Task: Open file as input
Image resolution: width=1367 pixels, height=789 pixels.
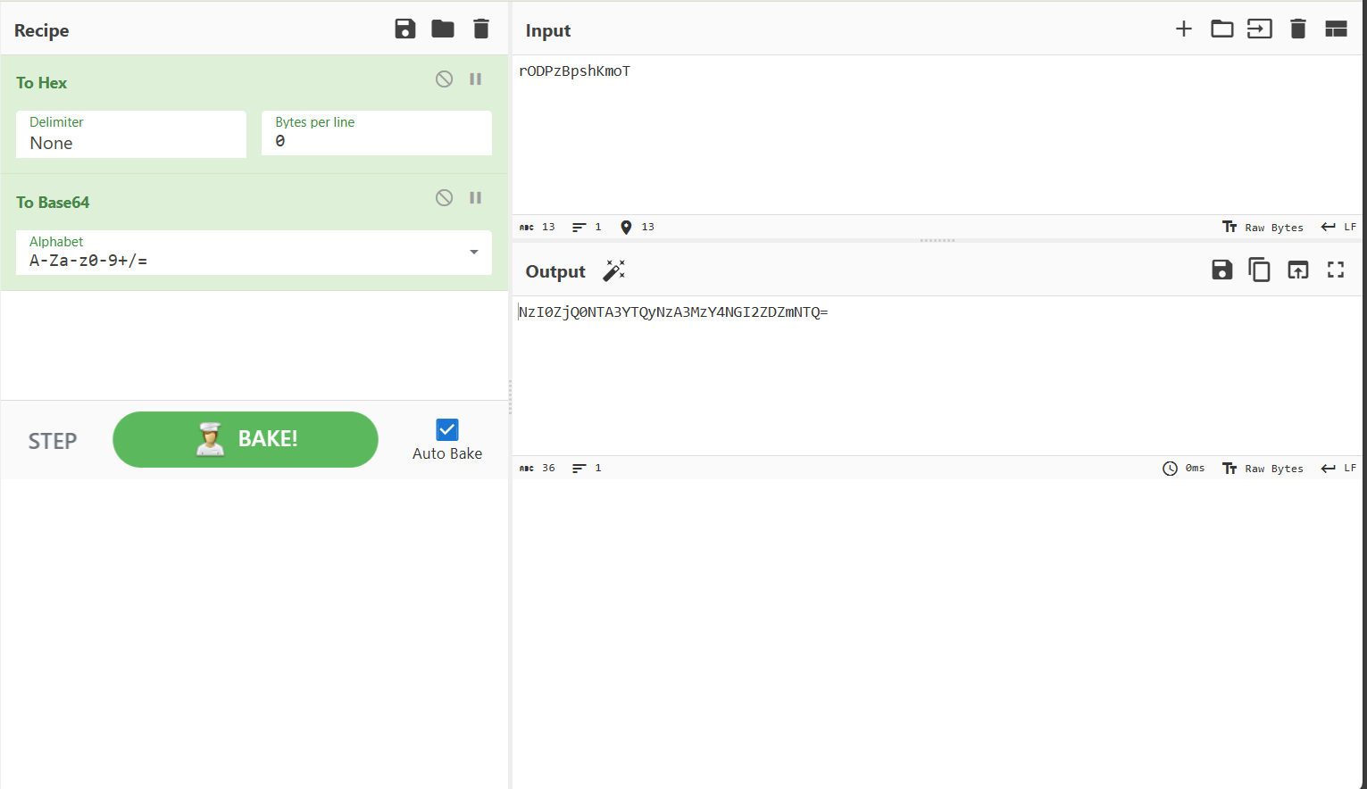Action: 1259,29
